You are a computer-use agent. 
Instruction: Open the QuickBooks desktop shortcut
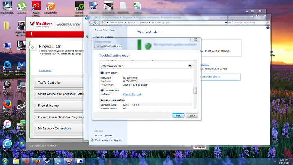tap(7, 7)
